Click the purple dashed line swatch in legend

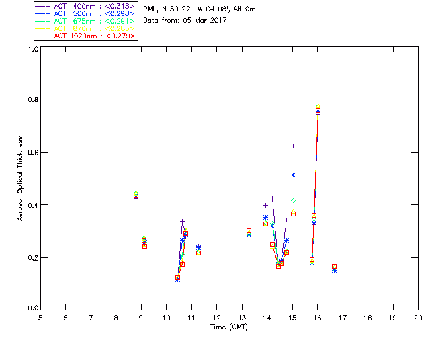click(x=43, y=6)
